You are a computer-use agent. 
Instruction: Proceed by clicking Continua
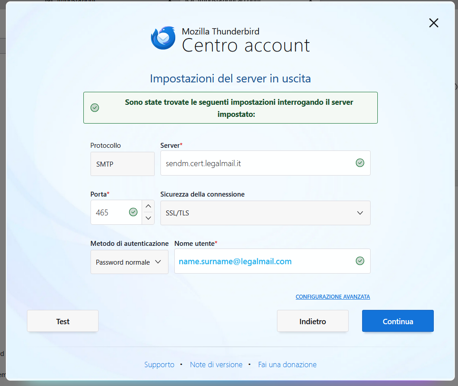click(x=398, y=321)
